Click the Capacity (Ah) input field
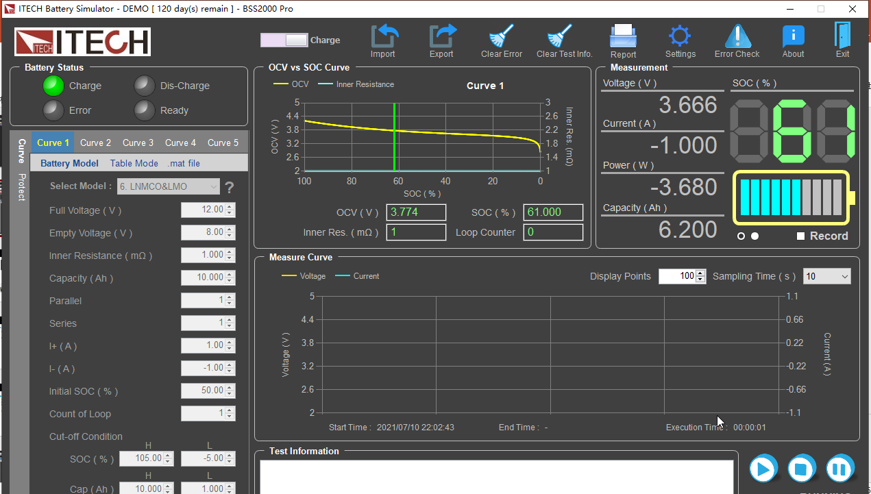This screenshot has width=871, height=494. tap(203, 277)
